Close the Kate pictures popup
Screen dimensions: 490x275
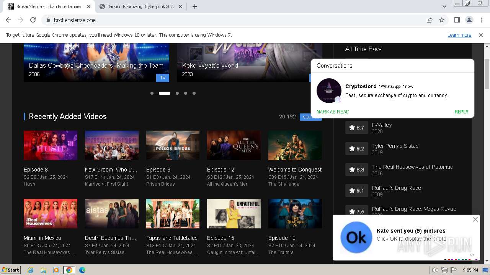point(475,219)
